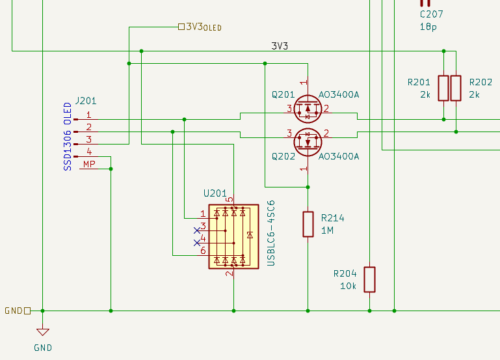500x360 pixels.
Task: Select the no-connect marker on U201 pin 4
Action: pos(198,243)
